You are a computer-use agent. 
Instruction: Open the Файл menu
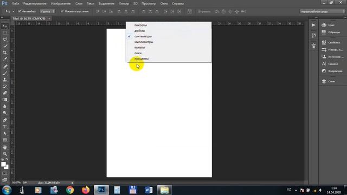point(15,4)
